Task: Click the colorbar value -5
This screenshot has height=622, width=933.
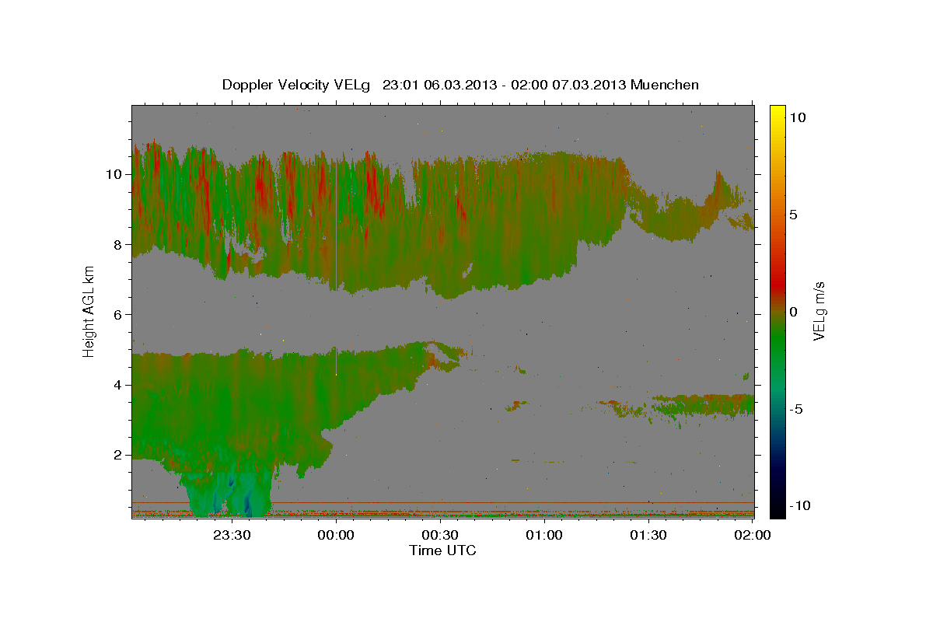Action: coord(796,409)
